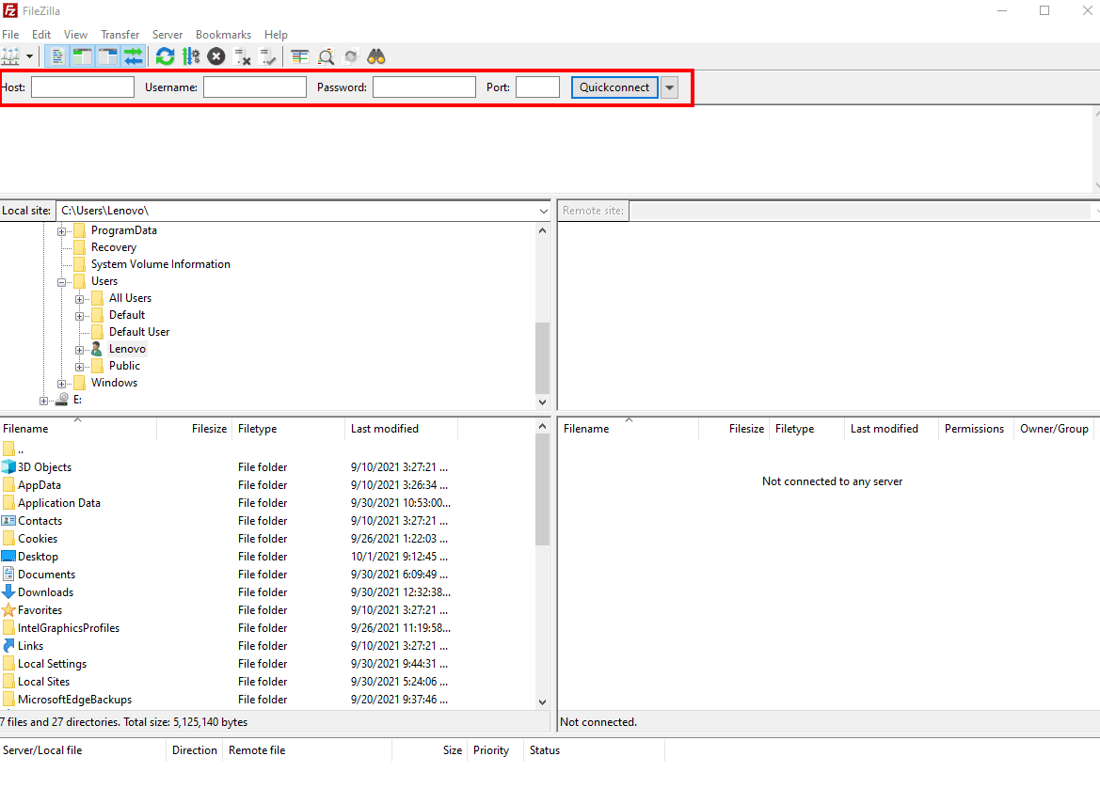Select the Desktop folder icon
This screenshot has height=788, width=1100.
coord(8,556)
